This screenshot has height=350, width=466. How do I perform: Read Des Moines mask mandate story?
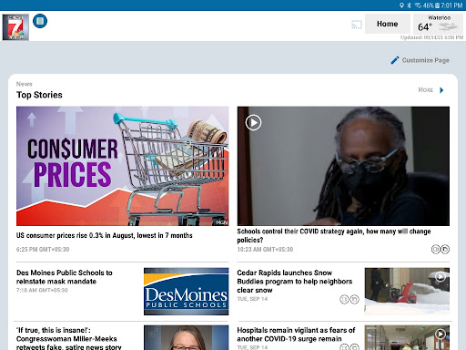coord(65,277)
